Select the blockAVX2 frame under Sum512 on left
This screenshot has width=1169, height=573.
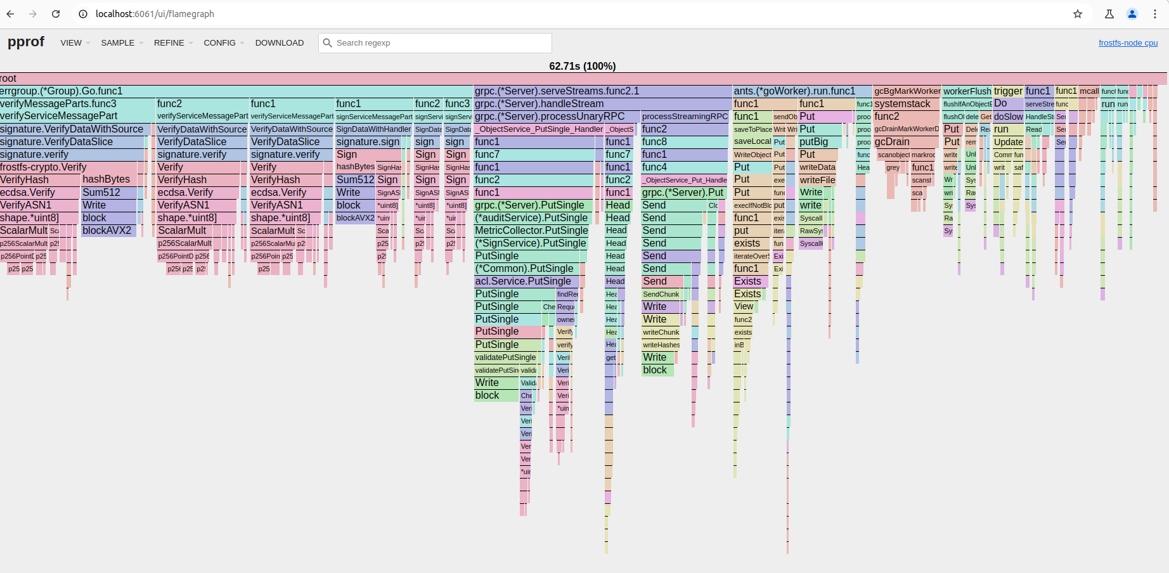108,231
